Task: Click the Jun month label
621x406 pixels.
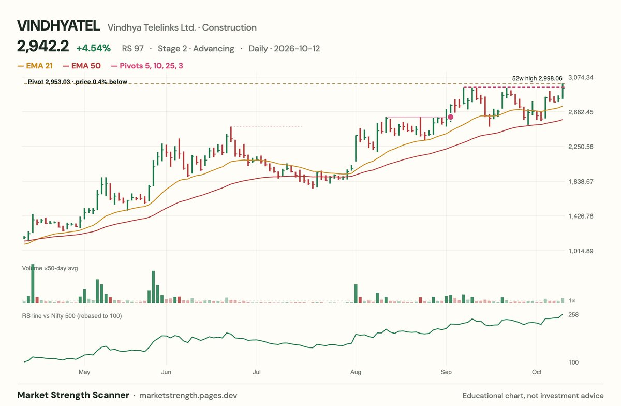Action: 166,372
